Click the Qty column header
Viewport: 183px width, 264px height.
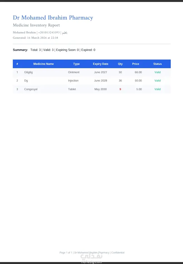pyautogui.click(x=120, y=64)
